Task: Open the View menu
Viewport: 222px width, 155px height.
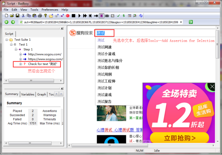Action: click(24, 10)
